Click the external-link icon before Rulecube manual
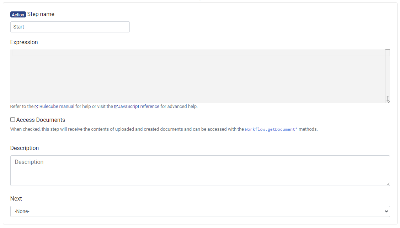This screenshot has width=400, height=228. tap(37, 107)
